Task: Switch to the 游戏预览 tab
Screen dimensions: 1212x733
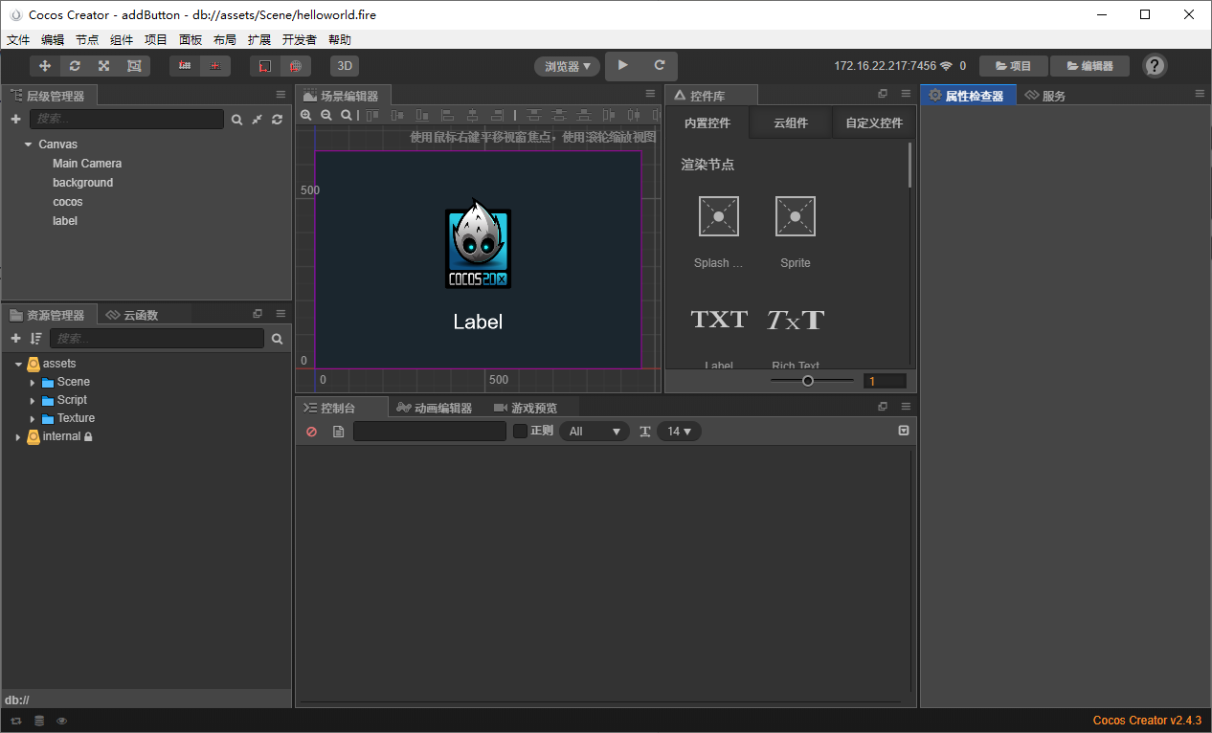Action: [x=526, y=408]
